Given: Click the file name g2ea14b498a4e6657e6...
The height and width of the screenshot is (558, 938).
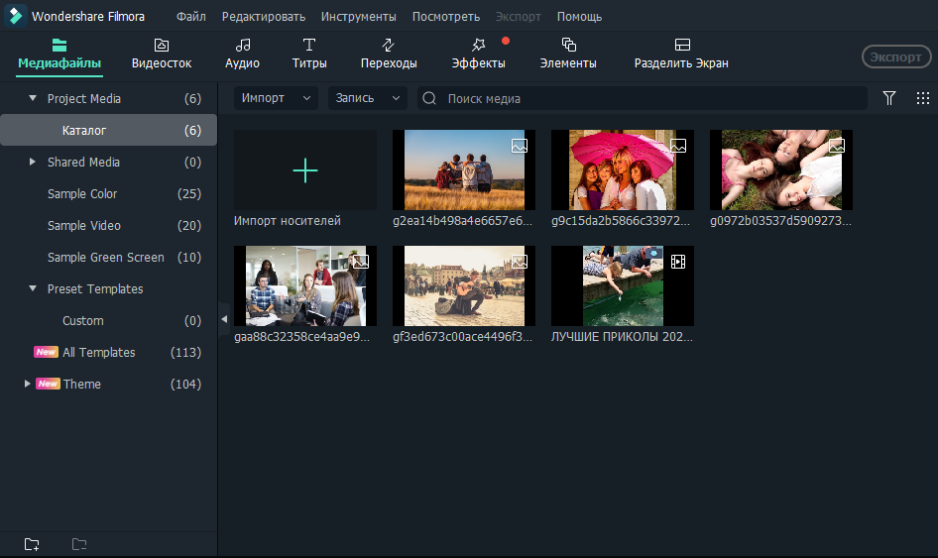Looking at the screenshot, I should click(x=462, y=221).
